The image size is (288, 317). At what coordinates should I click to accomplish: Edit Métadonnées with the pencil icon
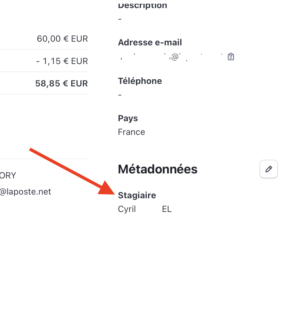pyautogui.click(x=268, y=169)
